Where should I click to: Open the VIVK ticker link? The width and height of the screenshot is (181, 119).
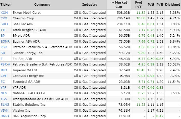pos(5,111)
